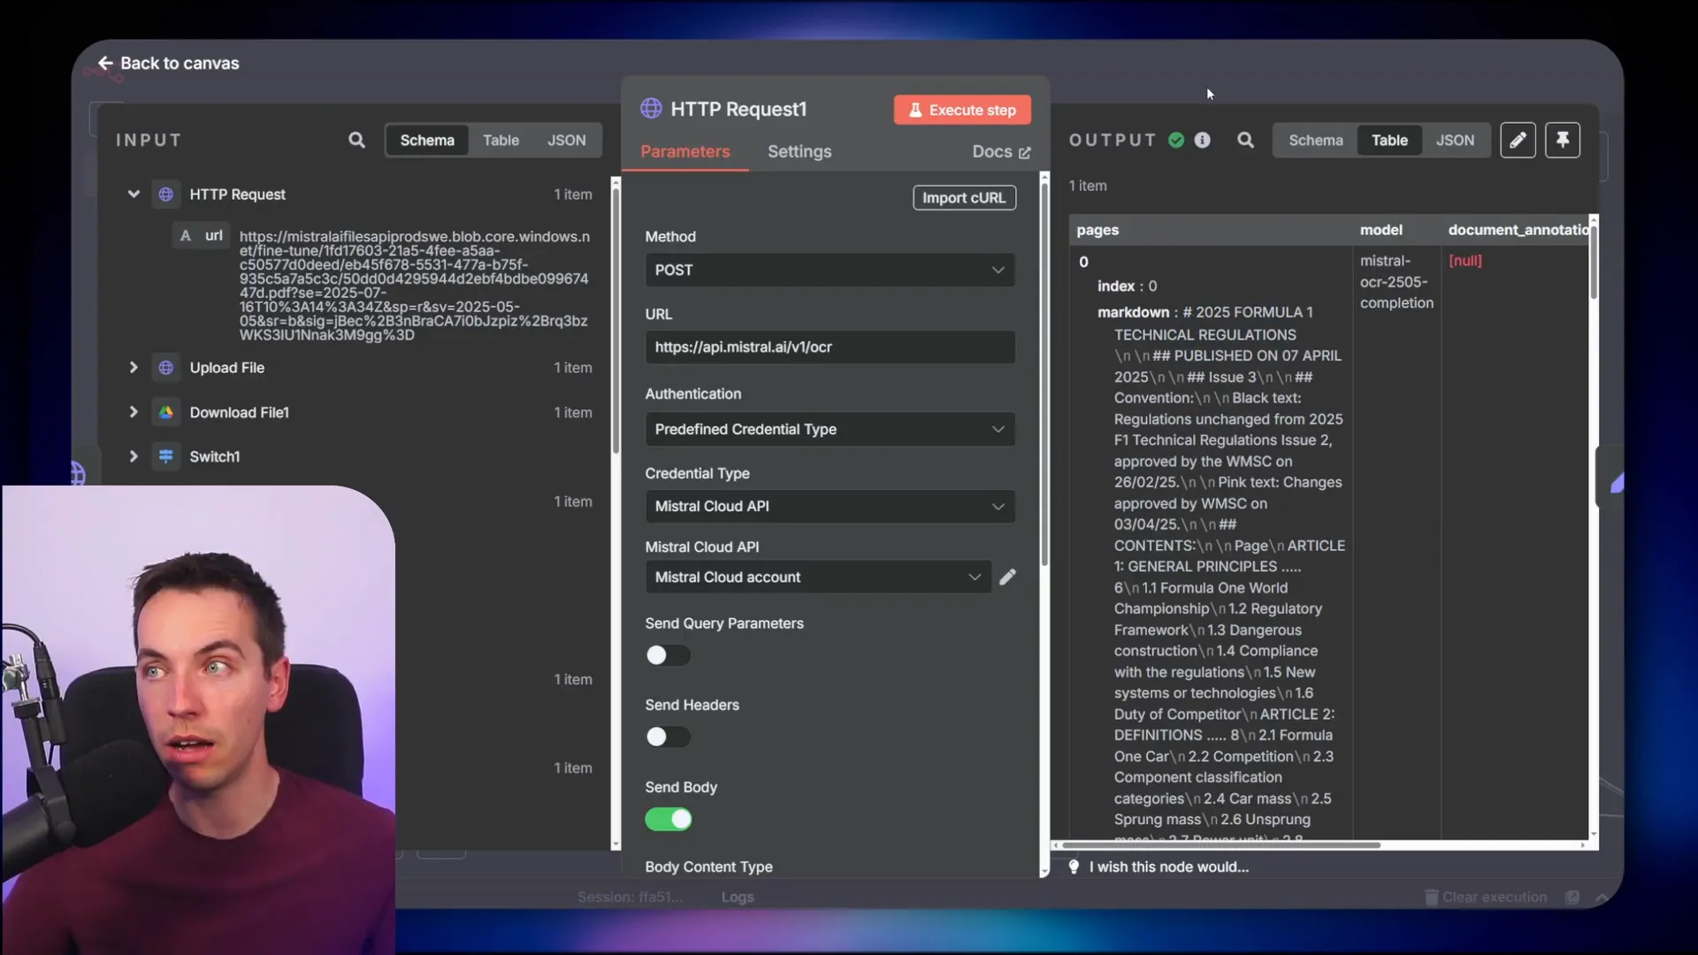Collapse the HTTP Request input node
1698x955 pixels.
pos(134,194)
